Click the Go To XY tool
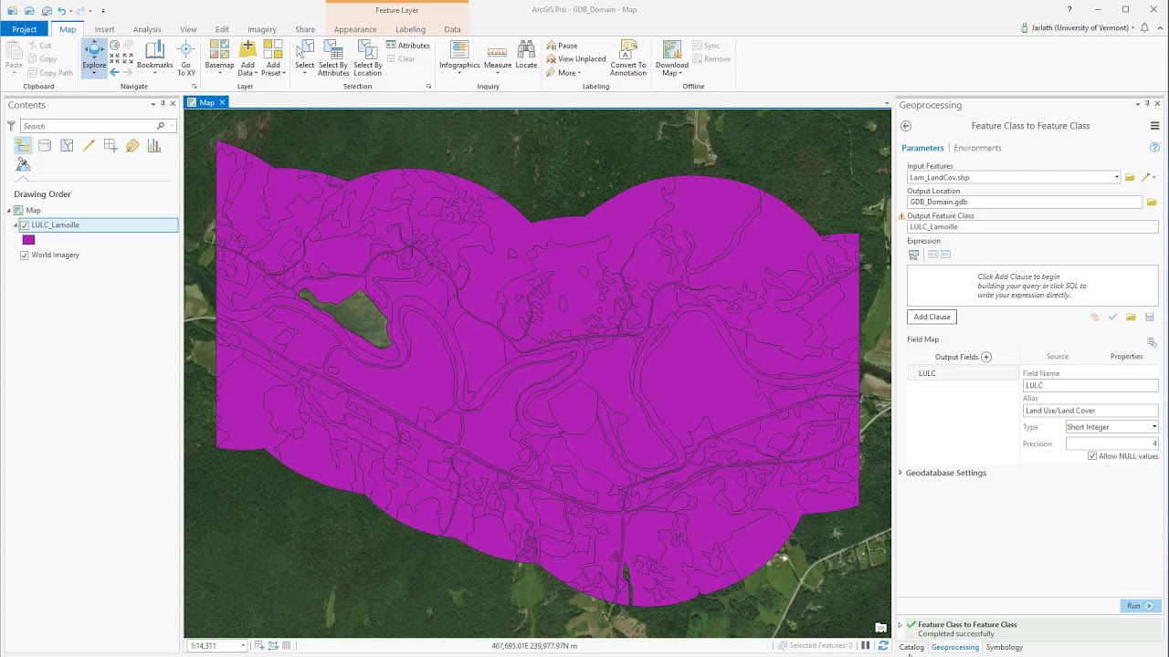The height and width of the screenshot is (657, 1169). click(x=186, y=59)
